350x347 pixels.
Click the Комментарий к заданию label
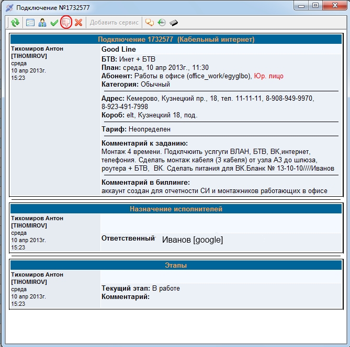coord(144,143)
